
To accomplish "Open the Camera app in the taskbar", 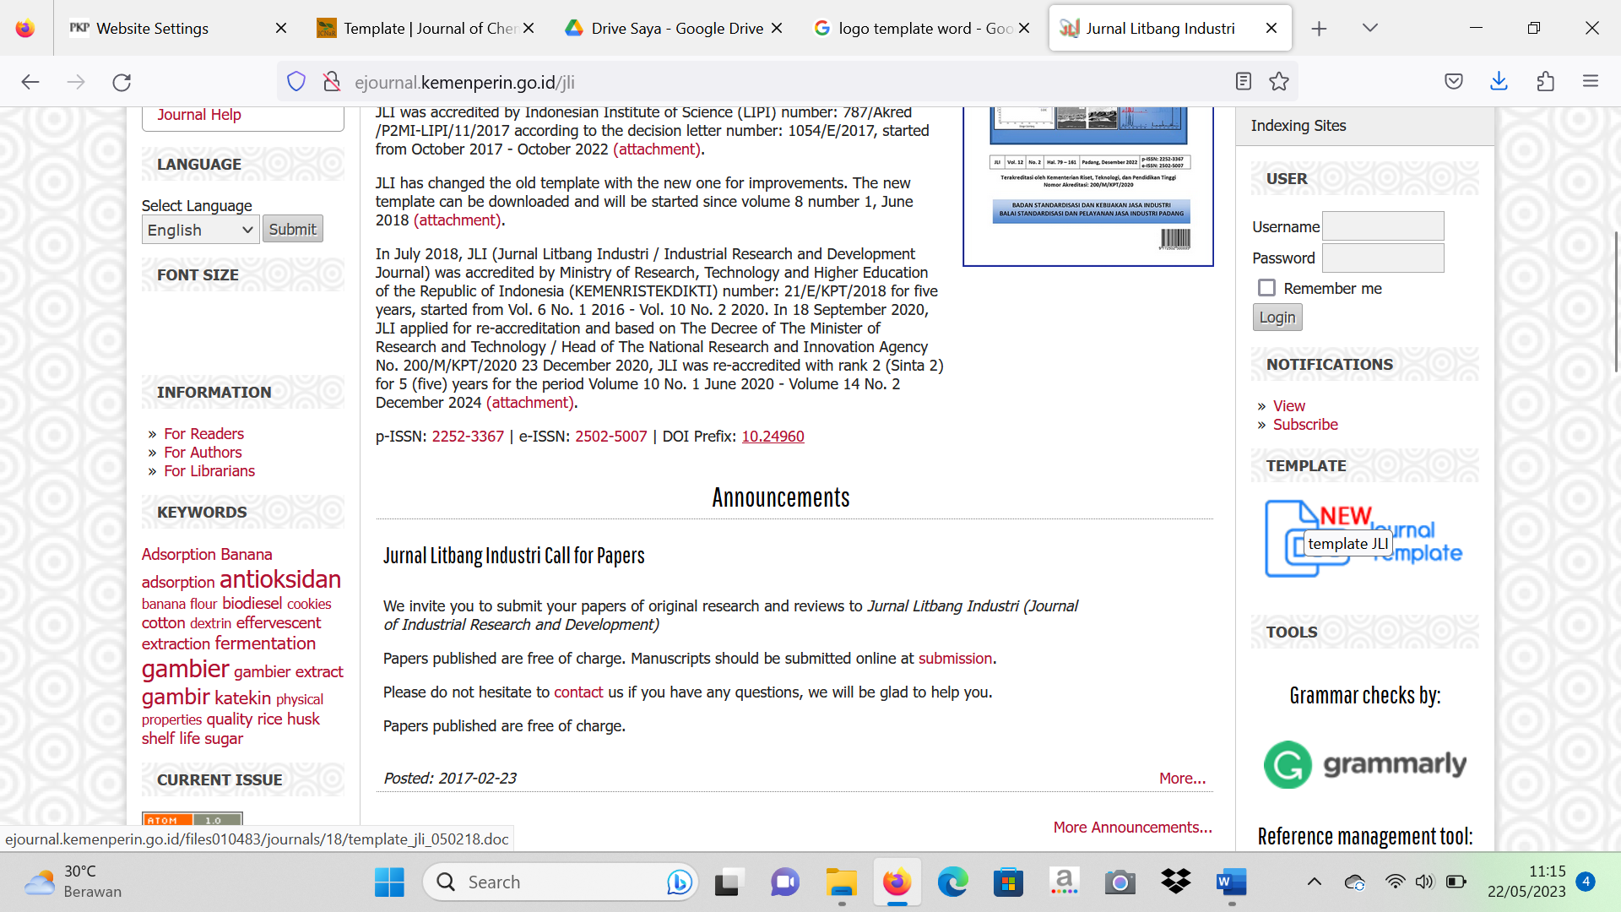I will point(1120,882).
